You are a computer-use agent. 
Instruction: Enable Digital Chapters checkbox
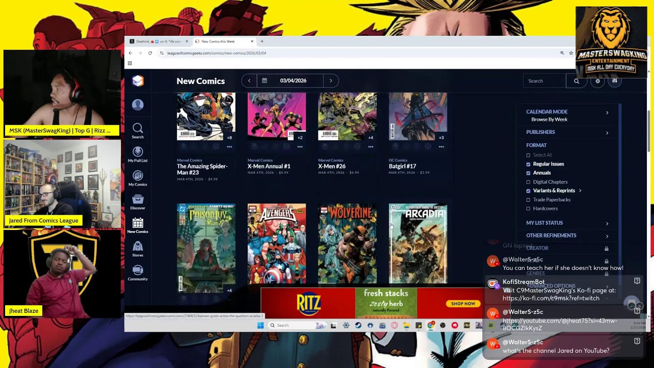click(528, 182)
